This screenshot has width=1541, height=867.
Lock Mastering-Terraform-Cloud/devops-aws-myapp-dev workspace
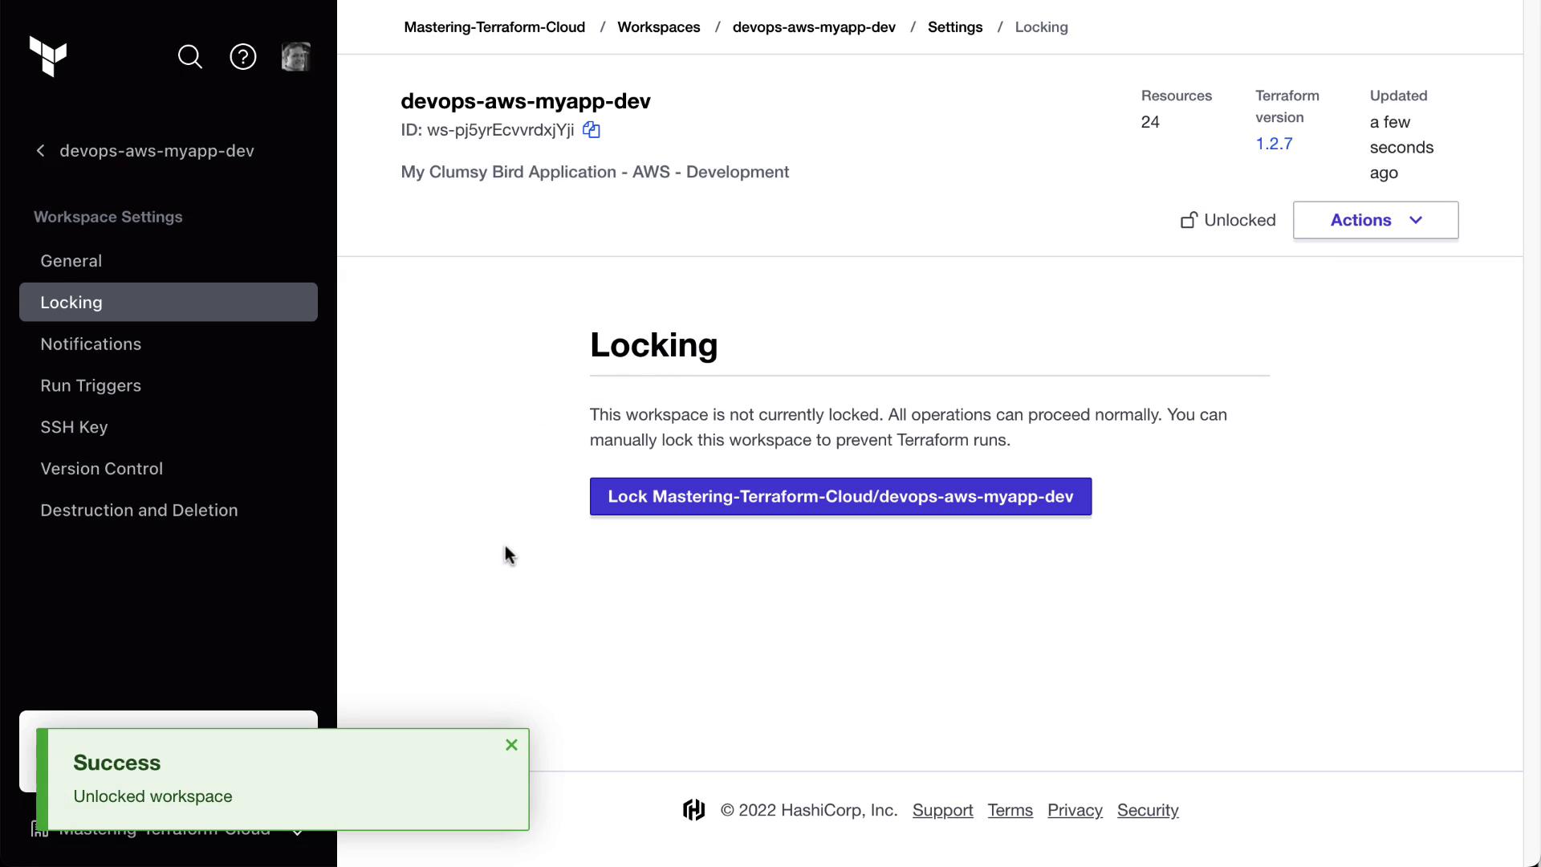[x=840, y=496]
